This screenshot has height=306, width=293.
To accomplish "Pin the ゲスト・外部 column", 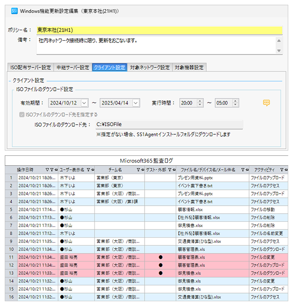I will (174, 170).
